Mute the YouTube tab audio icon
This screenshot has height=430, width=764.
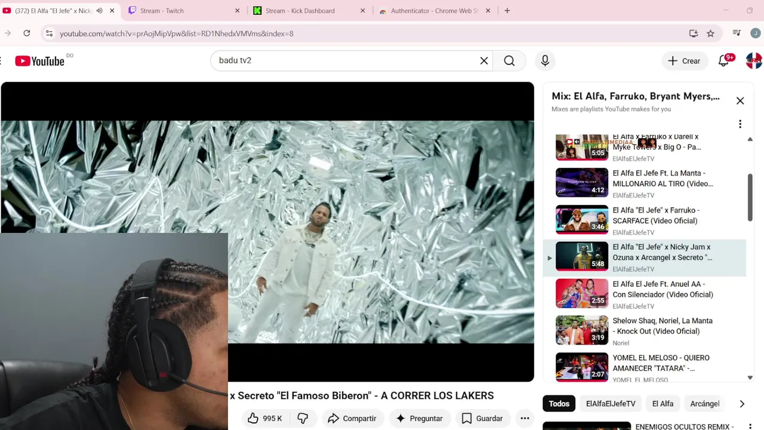99,11
